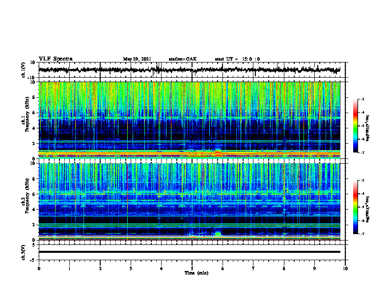Click the time axis tick label "4"
The image size is (389, 301).
[162, 269]
